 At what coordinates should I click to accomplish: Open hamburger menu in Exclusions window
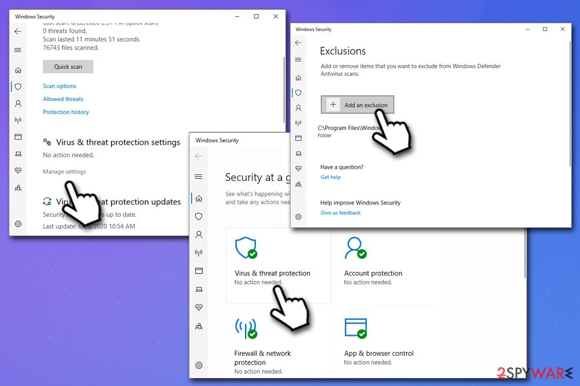(298, 59)
